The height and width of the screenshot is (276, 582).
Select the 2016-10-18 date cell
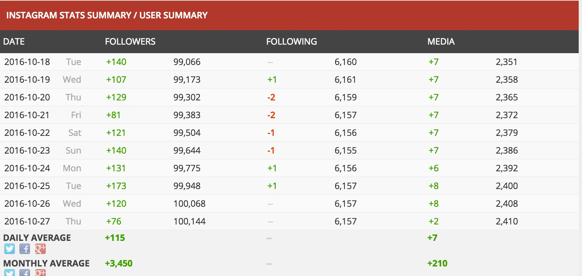coord(27,62)
